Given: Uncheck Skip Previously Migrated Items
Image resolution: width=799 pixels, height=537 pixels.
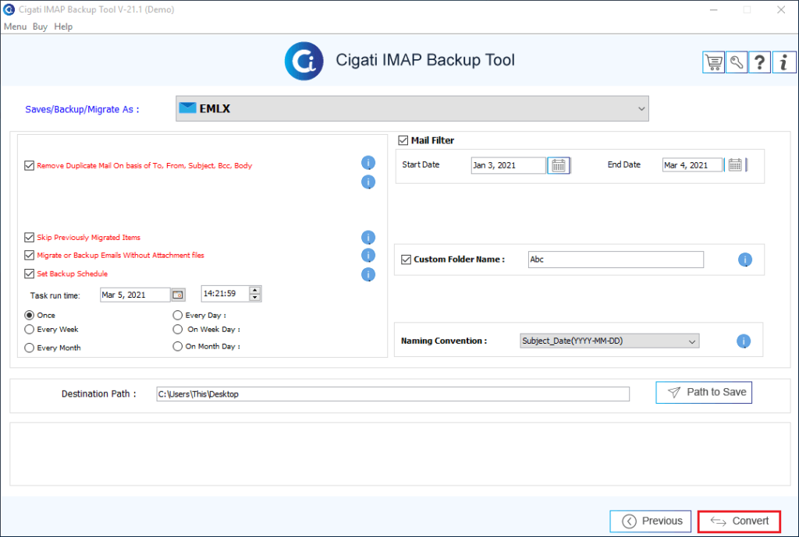Looking at the screenshot, I should pos(29,237).
